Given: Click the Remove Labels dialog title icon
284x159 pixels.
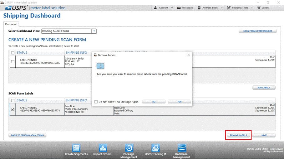Looking at the screenshot, I should tap(95, 55).
